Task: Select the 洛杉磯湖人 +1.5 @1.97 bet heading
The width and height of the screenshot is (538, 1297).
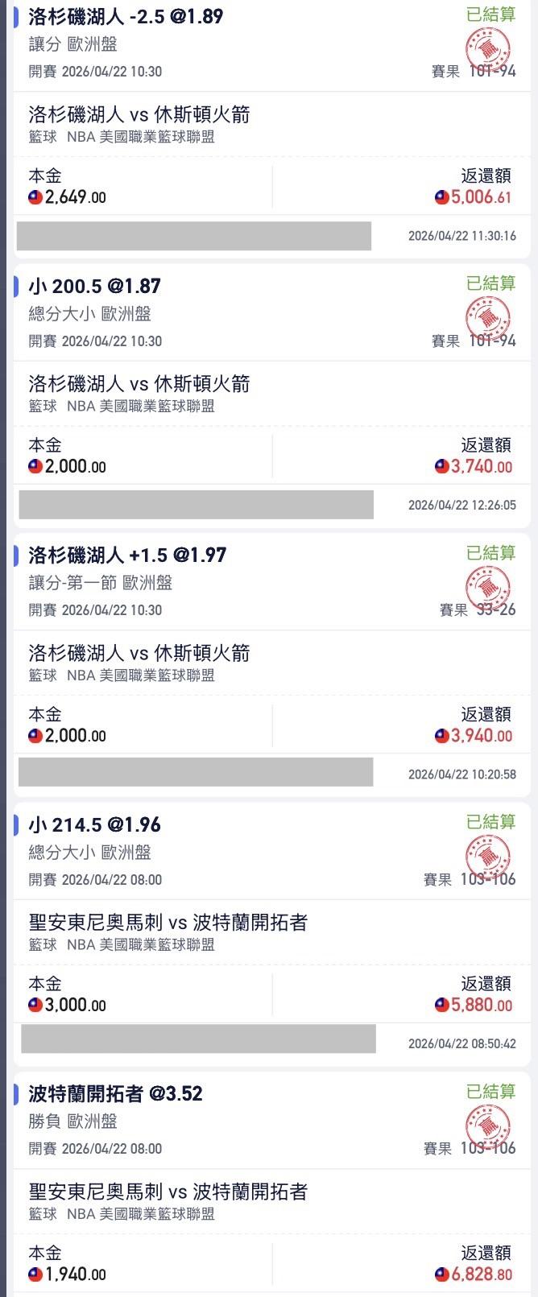Action: [x=127, y=555]
